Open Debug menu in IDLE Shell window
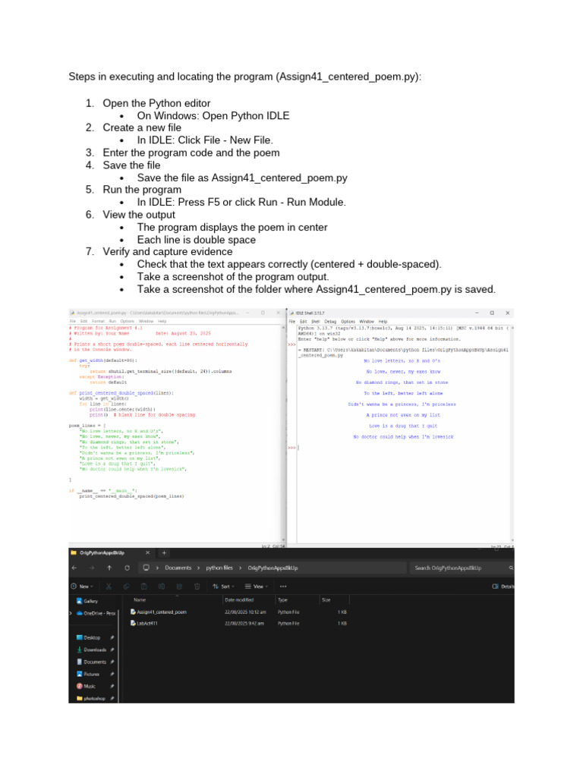This screenshot has width=583, height=777. [x=330, y=321]
